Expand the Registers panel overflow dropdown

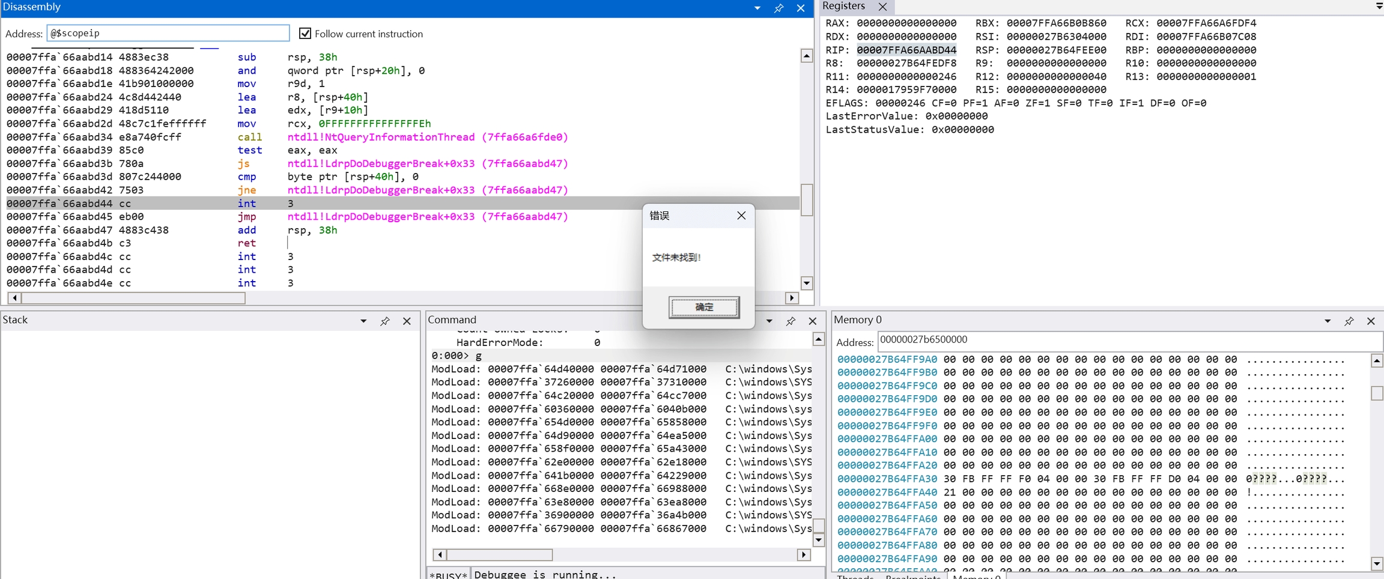(x=1379, y=6)
